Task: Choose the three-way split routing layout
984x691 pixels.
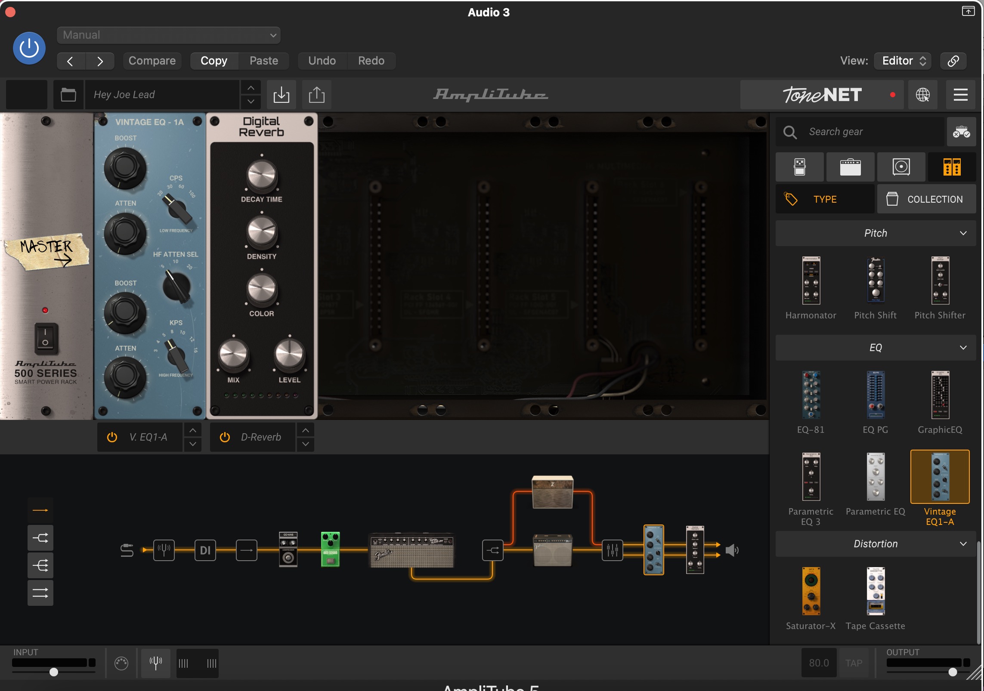Action: point(40,565)
